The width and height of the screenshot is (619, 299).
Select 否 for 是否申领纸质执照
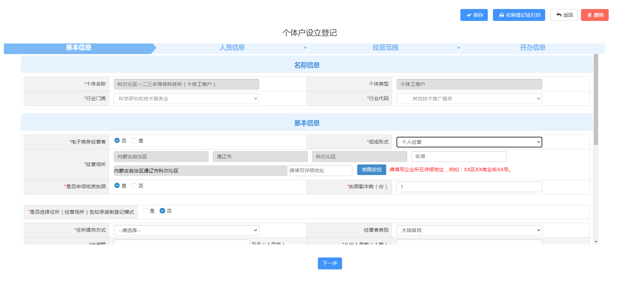point(134,186)
